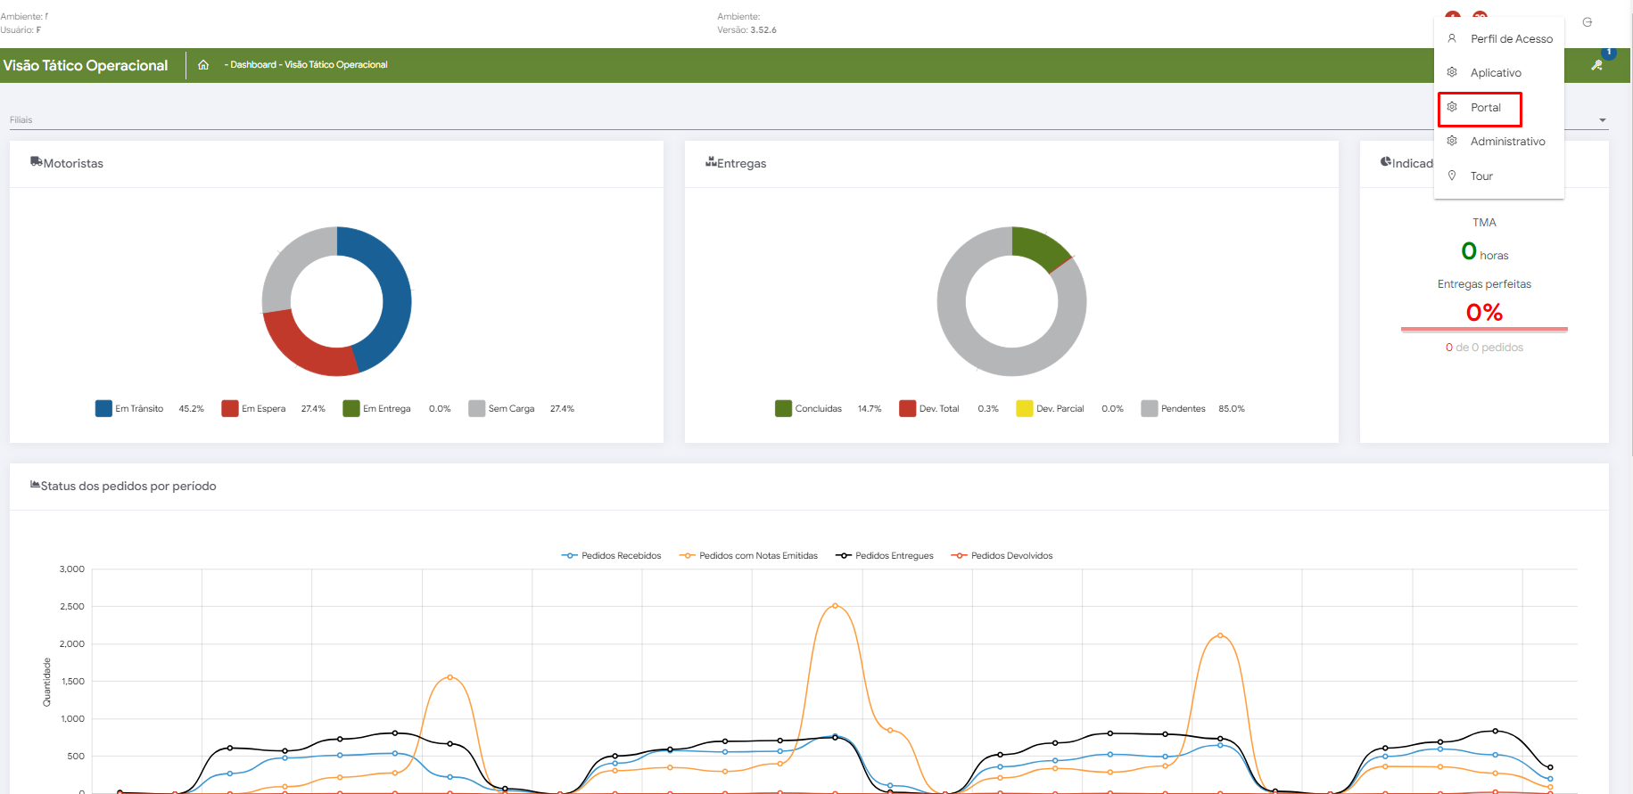The height and width of the screenshot is (794, 1633).
Task: Toggle Pedidos com Notas Emitidas legend entry
Action: [749, 556]
